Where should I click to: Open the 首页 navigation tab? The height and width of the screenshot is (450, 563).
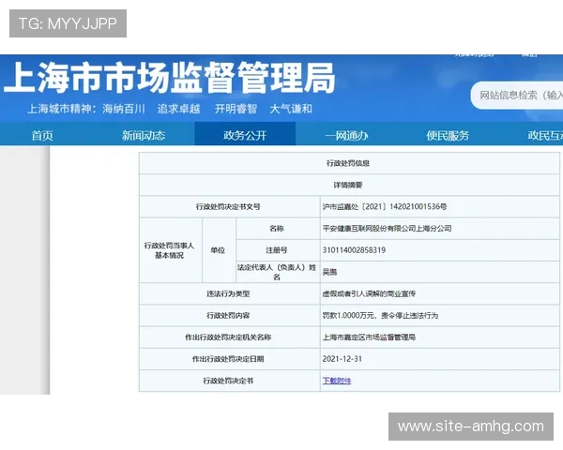pyautogui.click(x=42, y=135)
